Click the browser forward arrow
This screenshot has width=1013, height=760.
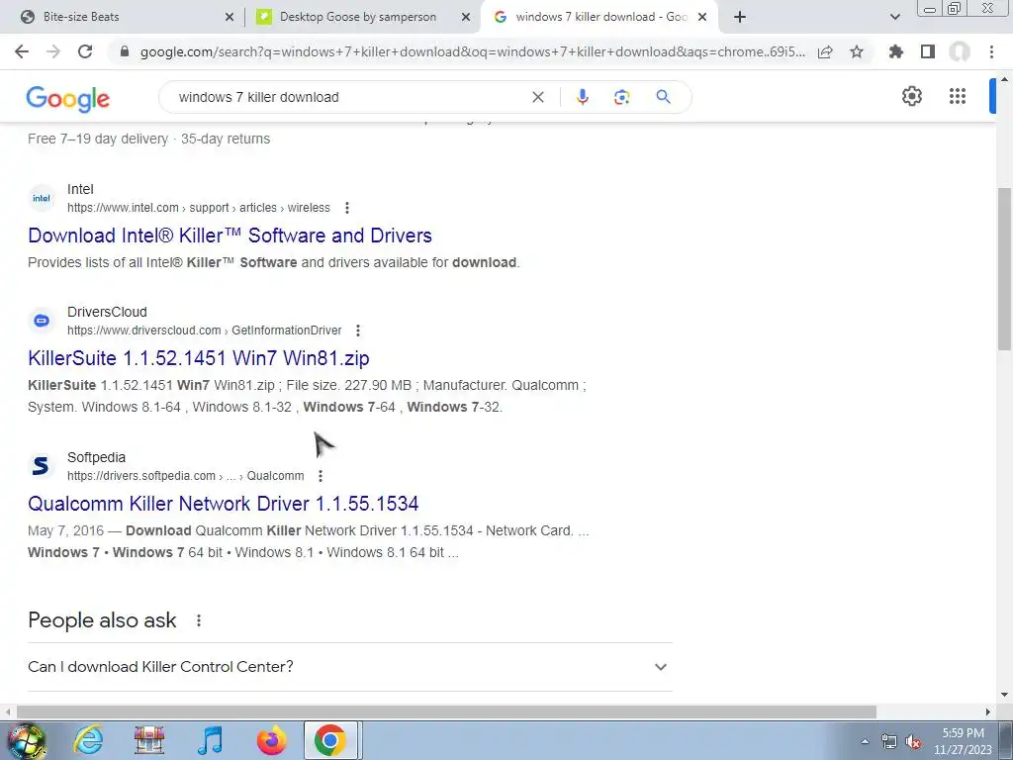coord(53,51)
